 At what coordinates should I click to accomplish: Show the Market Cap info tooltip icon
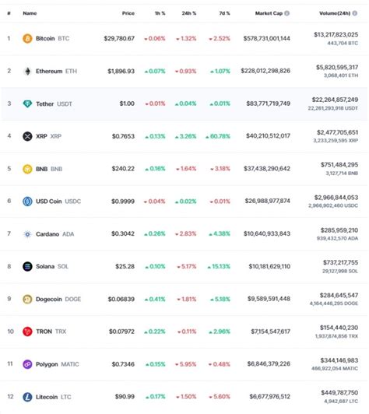286,13
